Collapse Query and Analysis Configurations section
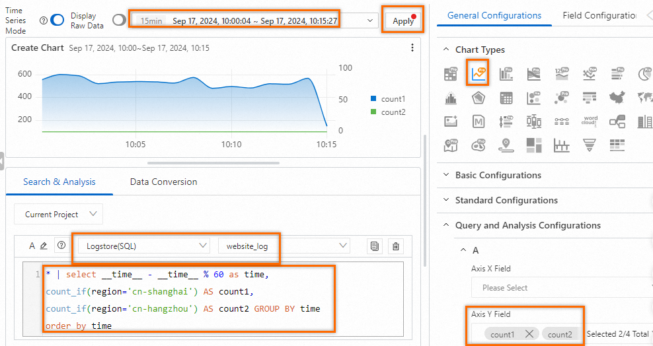 click(446, 225)
